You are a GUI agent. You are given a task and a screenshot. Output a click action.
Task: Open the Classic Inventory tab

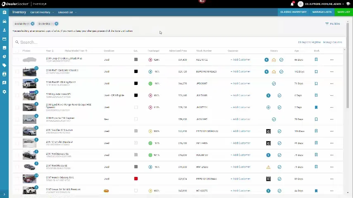coord(293,12)
